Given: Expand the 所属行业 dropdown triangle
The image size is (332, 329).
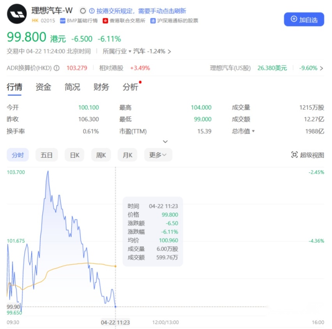Looking at the screenshot, I should 130,52.
